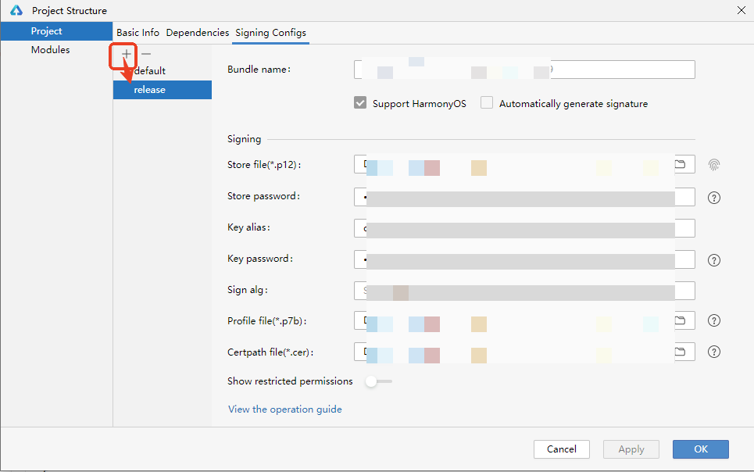Image resolution: width=754 pixels, height=472 pixels.
Task: Open help icon next to Certpath file
Action: click(x=713, y=352)
